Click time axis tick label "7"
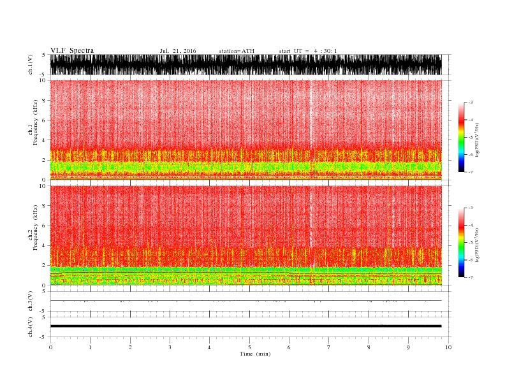Image resolution: width=505 pixels, height=390 pixels. tap(329, 347)
